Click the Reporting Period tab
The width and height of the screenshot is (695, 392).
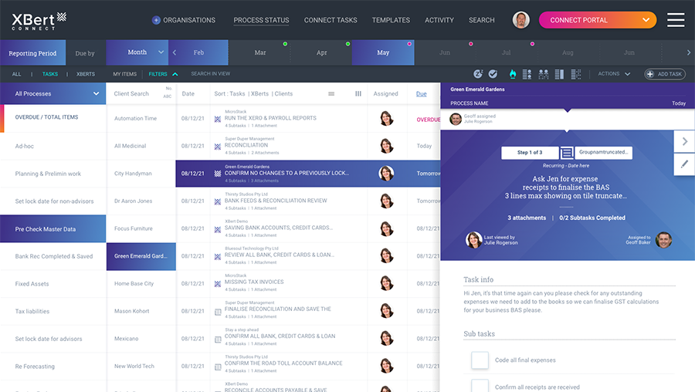click(x=32, y=52)
